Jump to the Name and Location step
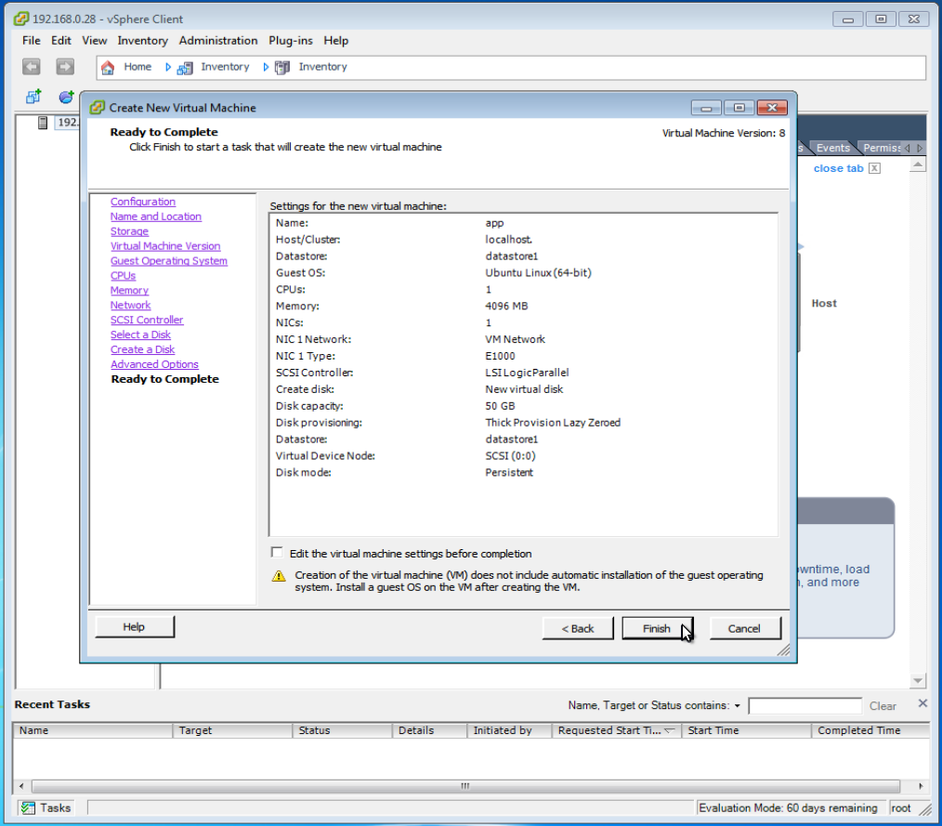The image size is (942, 826). pos(155,216)
